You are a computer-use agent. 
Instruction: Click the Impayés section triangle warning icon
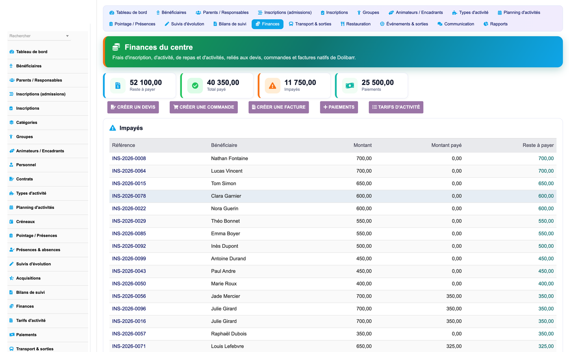pos(113,128)
